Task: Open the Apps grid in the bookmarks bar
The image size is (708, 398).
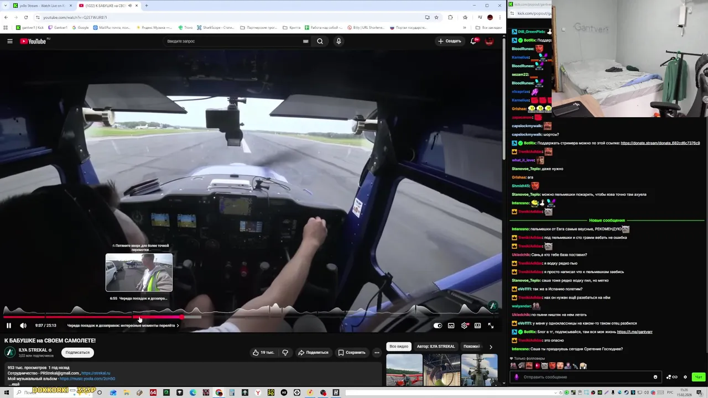Action: [x=6, y=27]
